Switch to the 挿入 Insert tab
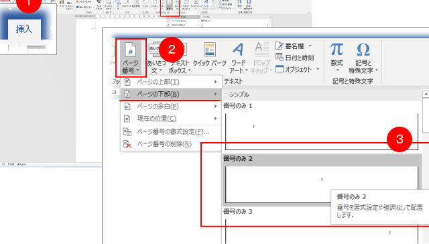The width and height of the screenshot is (429, 244). tap(24, 29)
